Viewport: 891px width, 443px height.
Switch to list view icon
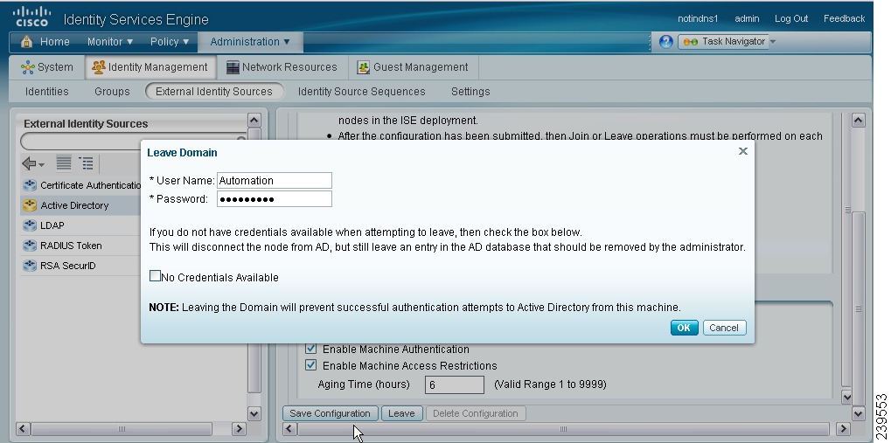[x=64, y=163]
